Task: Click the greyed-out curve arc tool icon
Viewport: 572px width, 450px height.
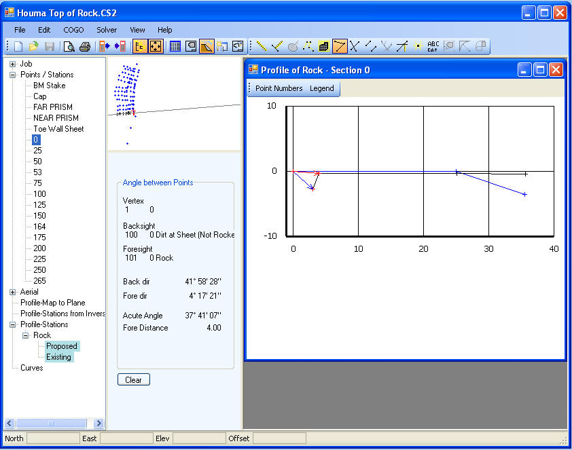Action: coord(465,46)
